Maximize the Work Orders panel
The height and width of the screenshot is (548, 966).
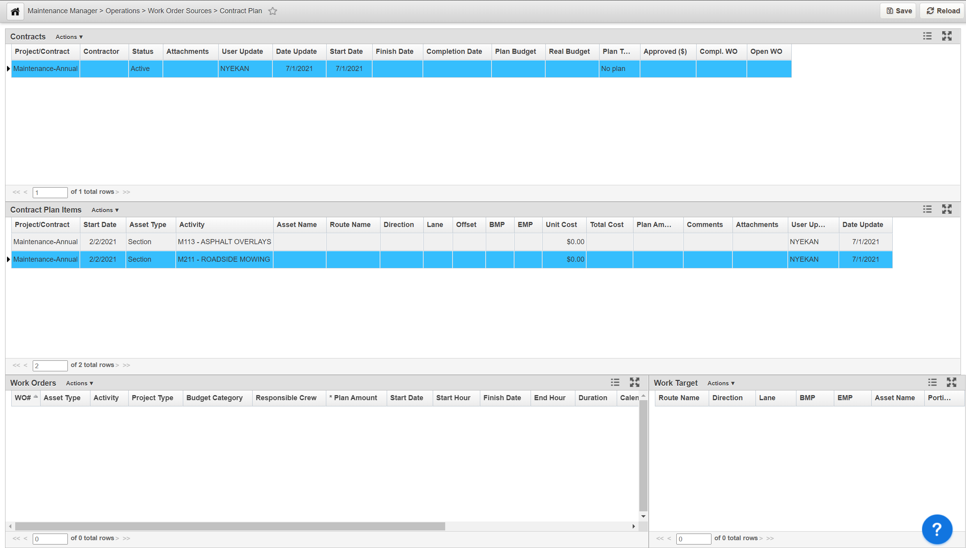click(634, 383)
